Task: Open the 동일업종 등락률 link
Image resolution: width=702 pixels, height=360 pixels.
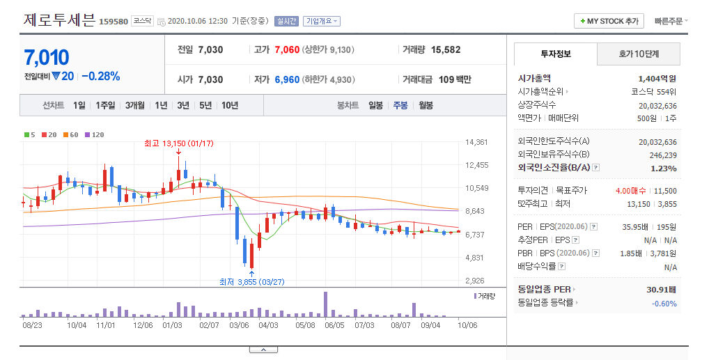Action: tap(548, 303)
